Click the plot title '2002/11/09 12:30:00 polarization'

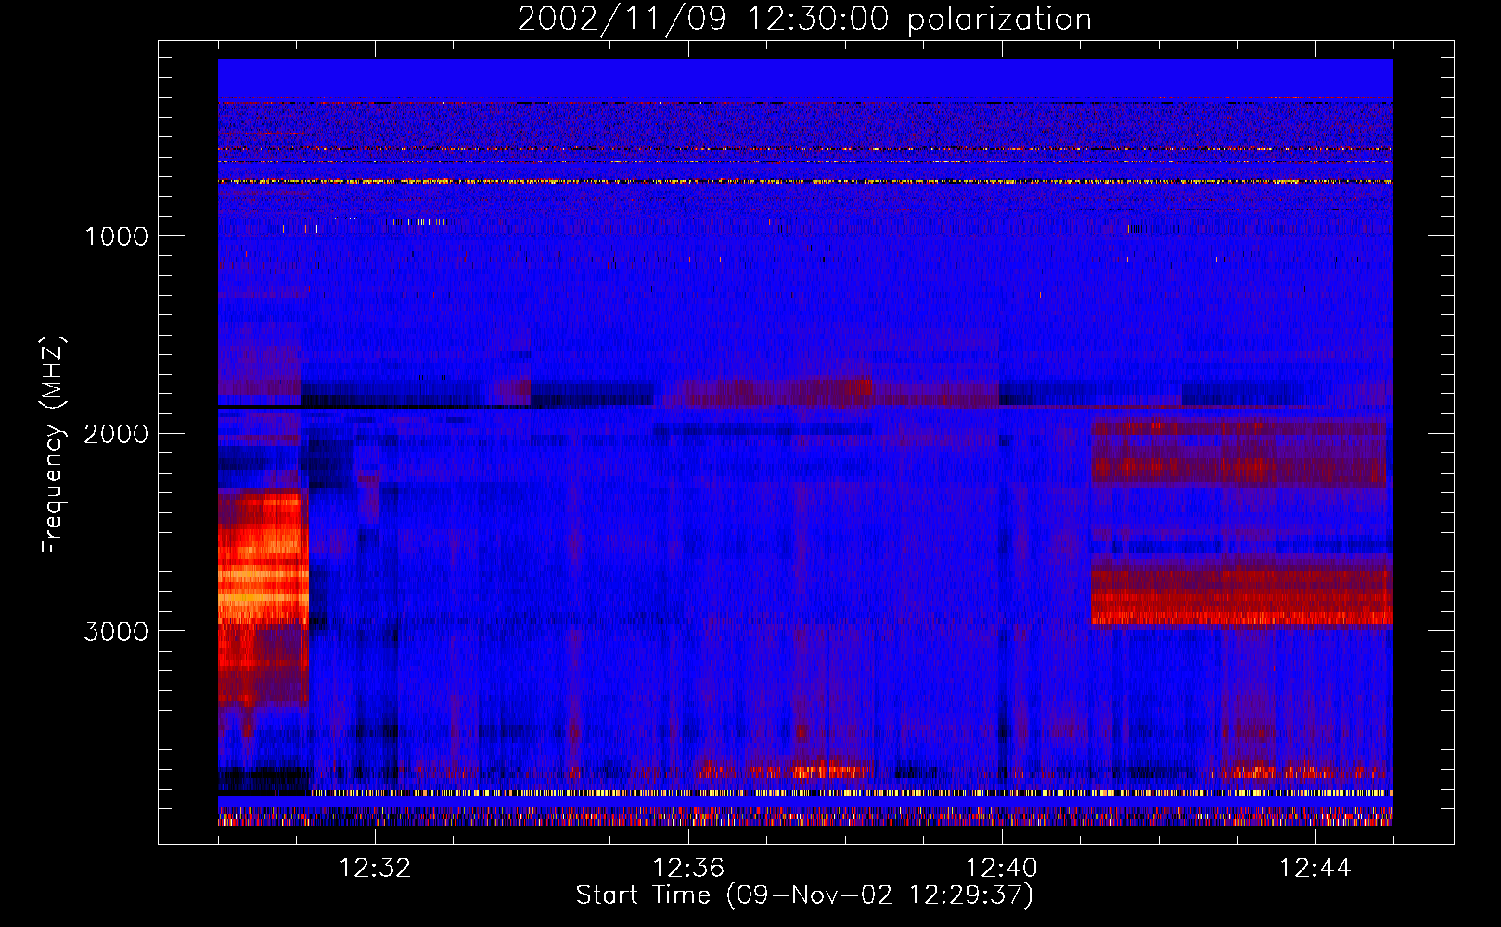[804, 19]
